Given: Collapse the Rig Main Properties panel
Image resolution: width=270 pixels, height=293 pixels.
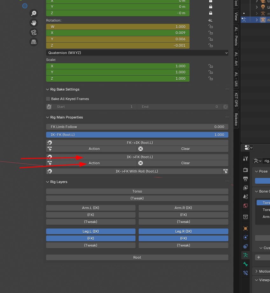Looking at the screenshot, I should pyautogui.click(x=47, y=117).
